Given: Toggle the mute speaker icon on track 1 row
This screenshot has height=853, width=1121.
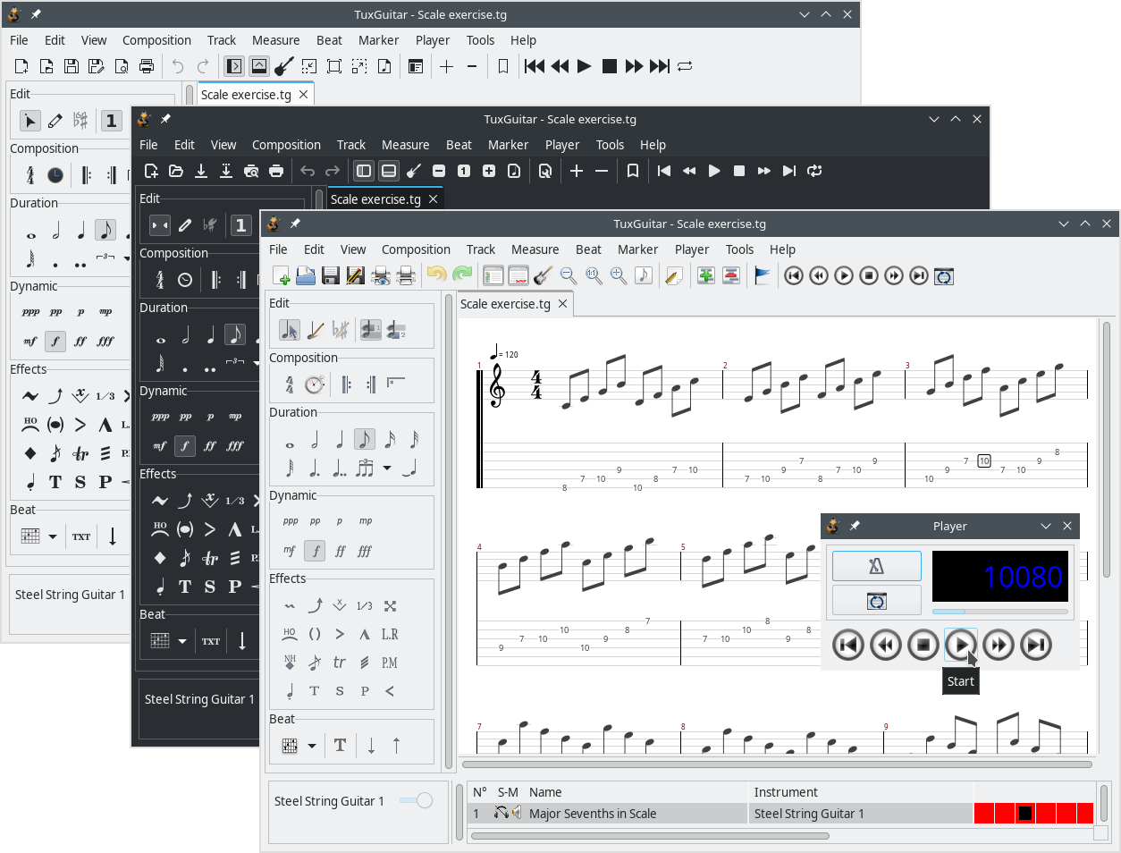Looking at the screenshot, I should (x=517, y=813).
